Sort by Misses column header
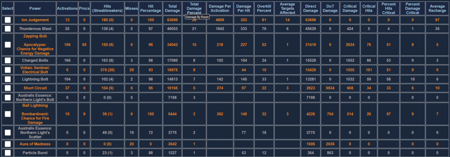This screenshot has width=450, height=157. coord(131,8)
